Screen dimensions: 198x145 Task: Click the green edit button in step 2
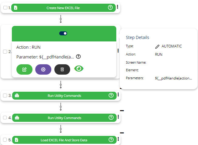click(24, 69)
